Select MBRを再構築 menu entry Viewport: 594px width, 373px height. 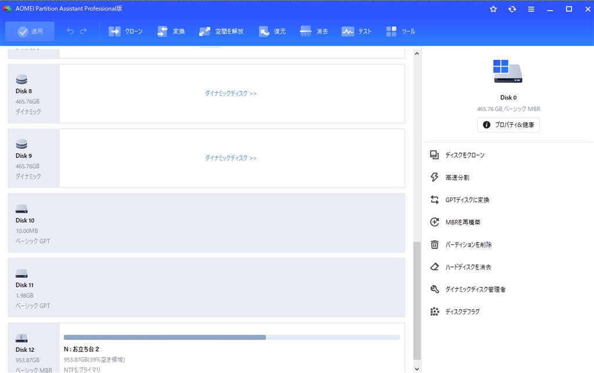click(x=462, y=222)
